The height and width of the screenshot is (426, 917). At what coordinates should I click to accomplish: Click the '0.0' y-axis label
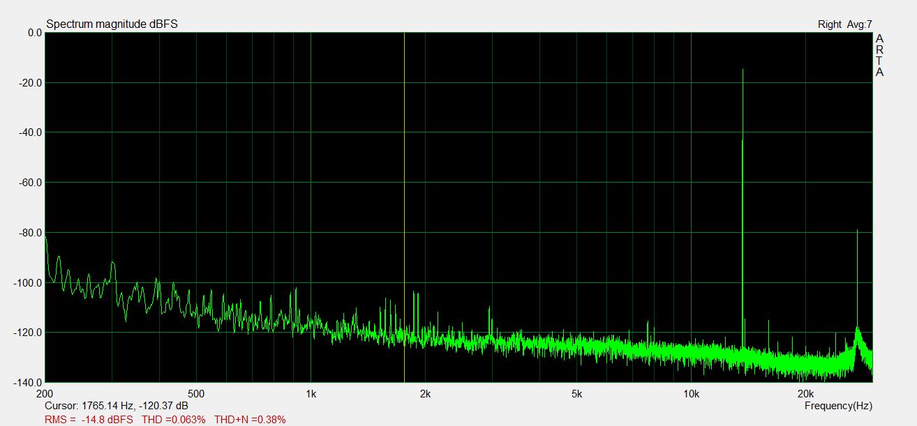point(34,33)
